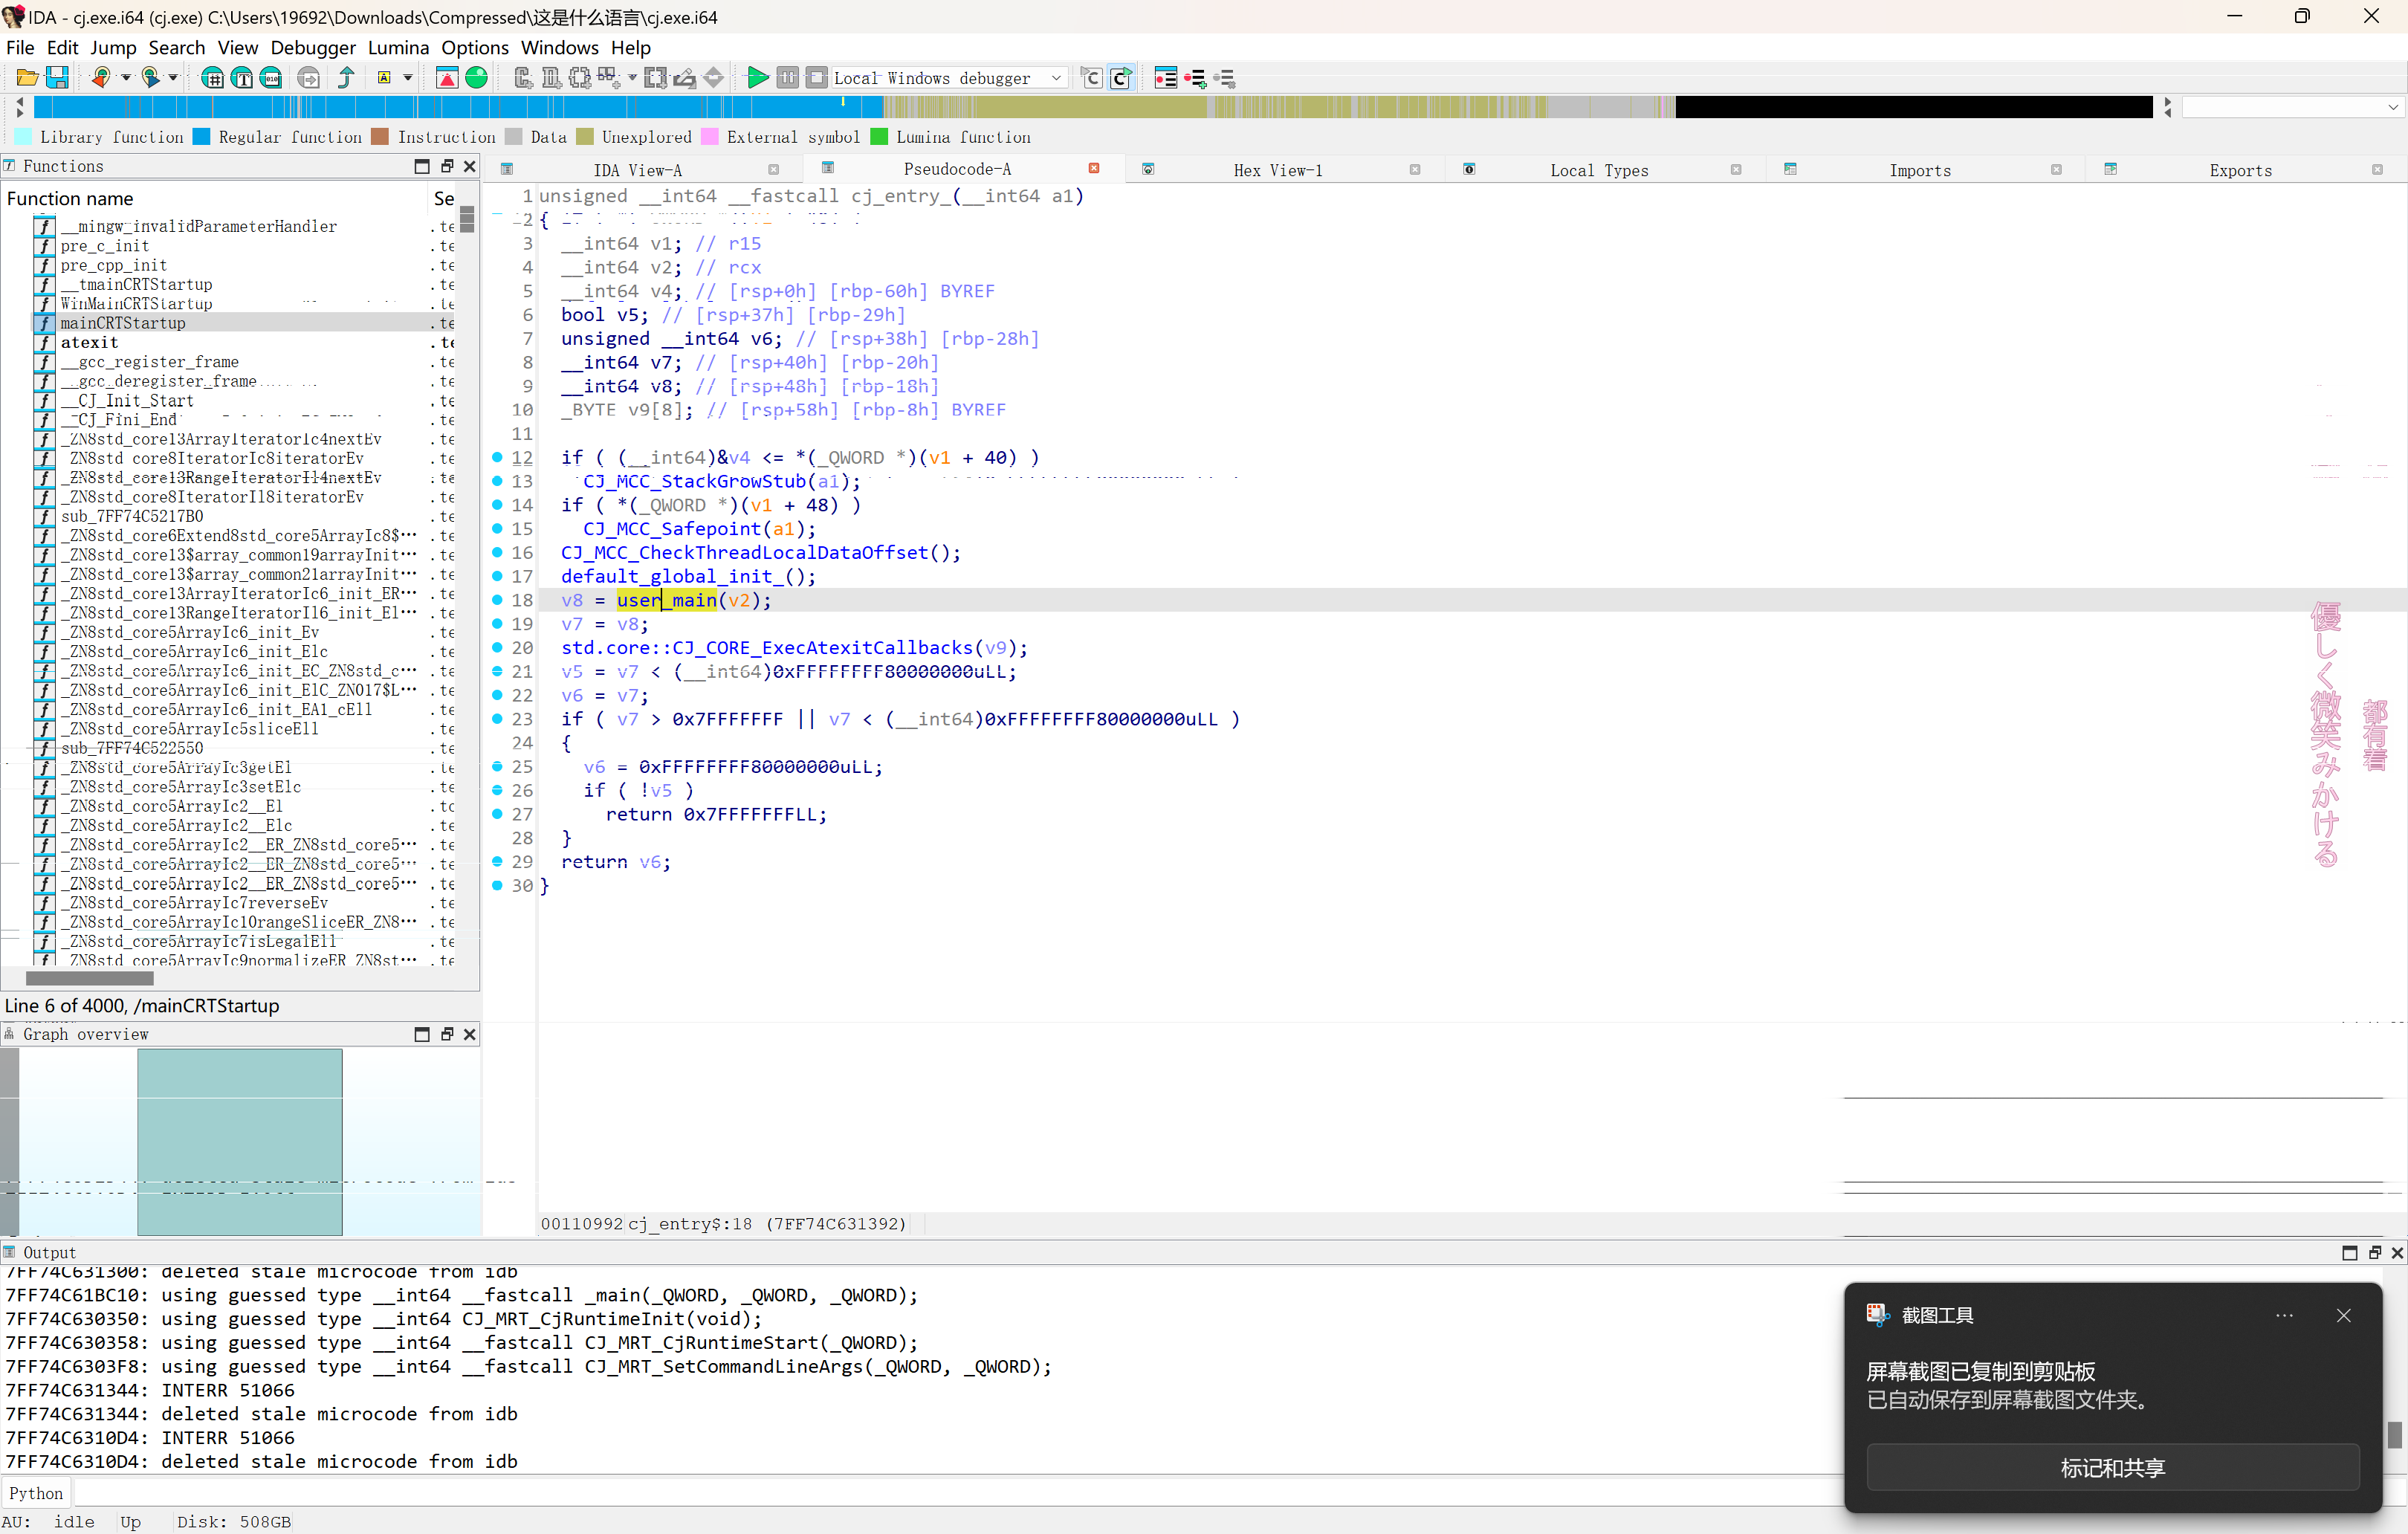Viewport: 2408px width, 1534px height.
Task: Open the Lumina menu
Action: tap(398, 47)
